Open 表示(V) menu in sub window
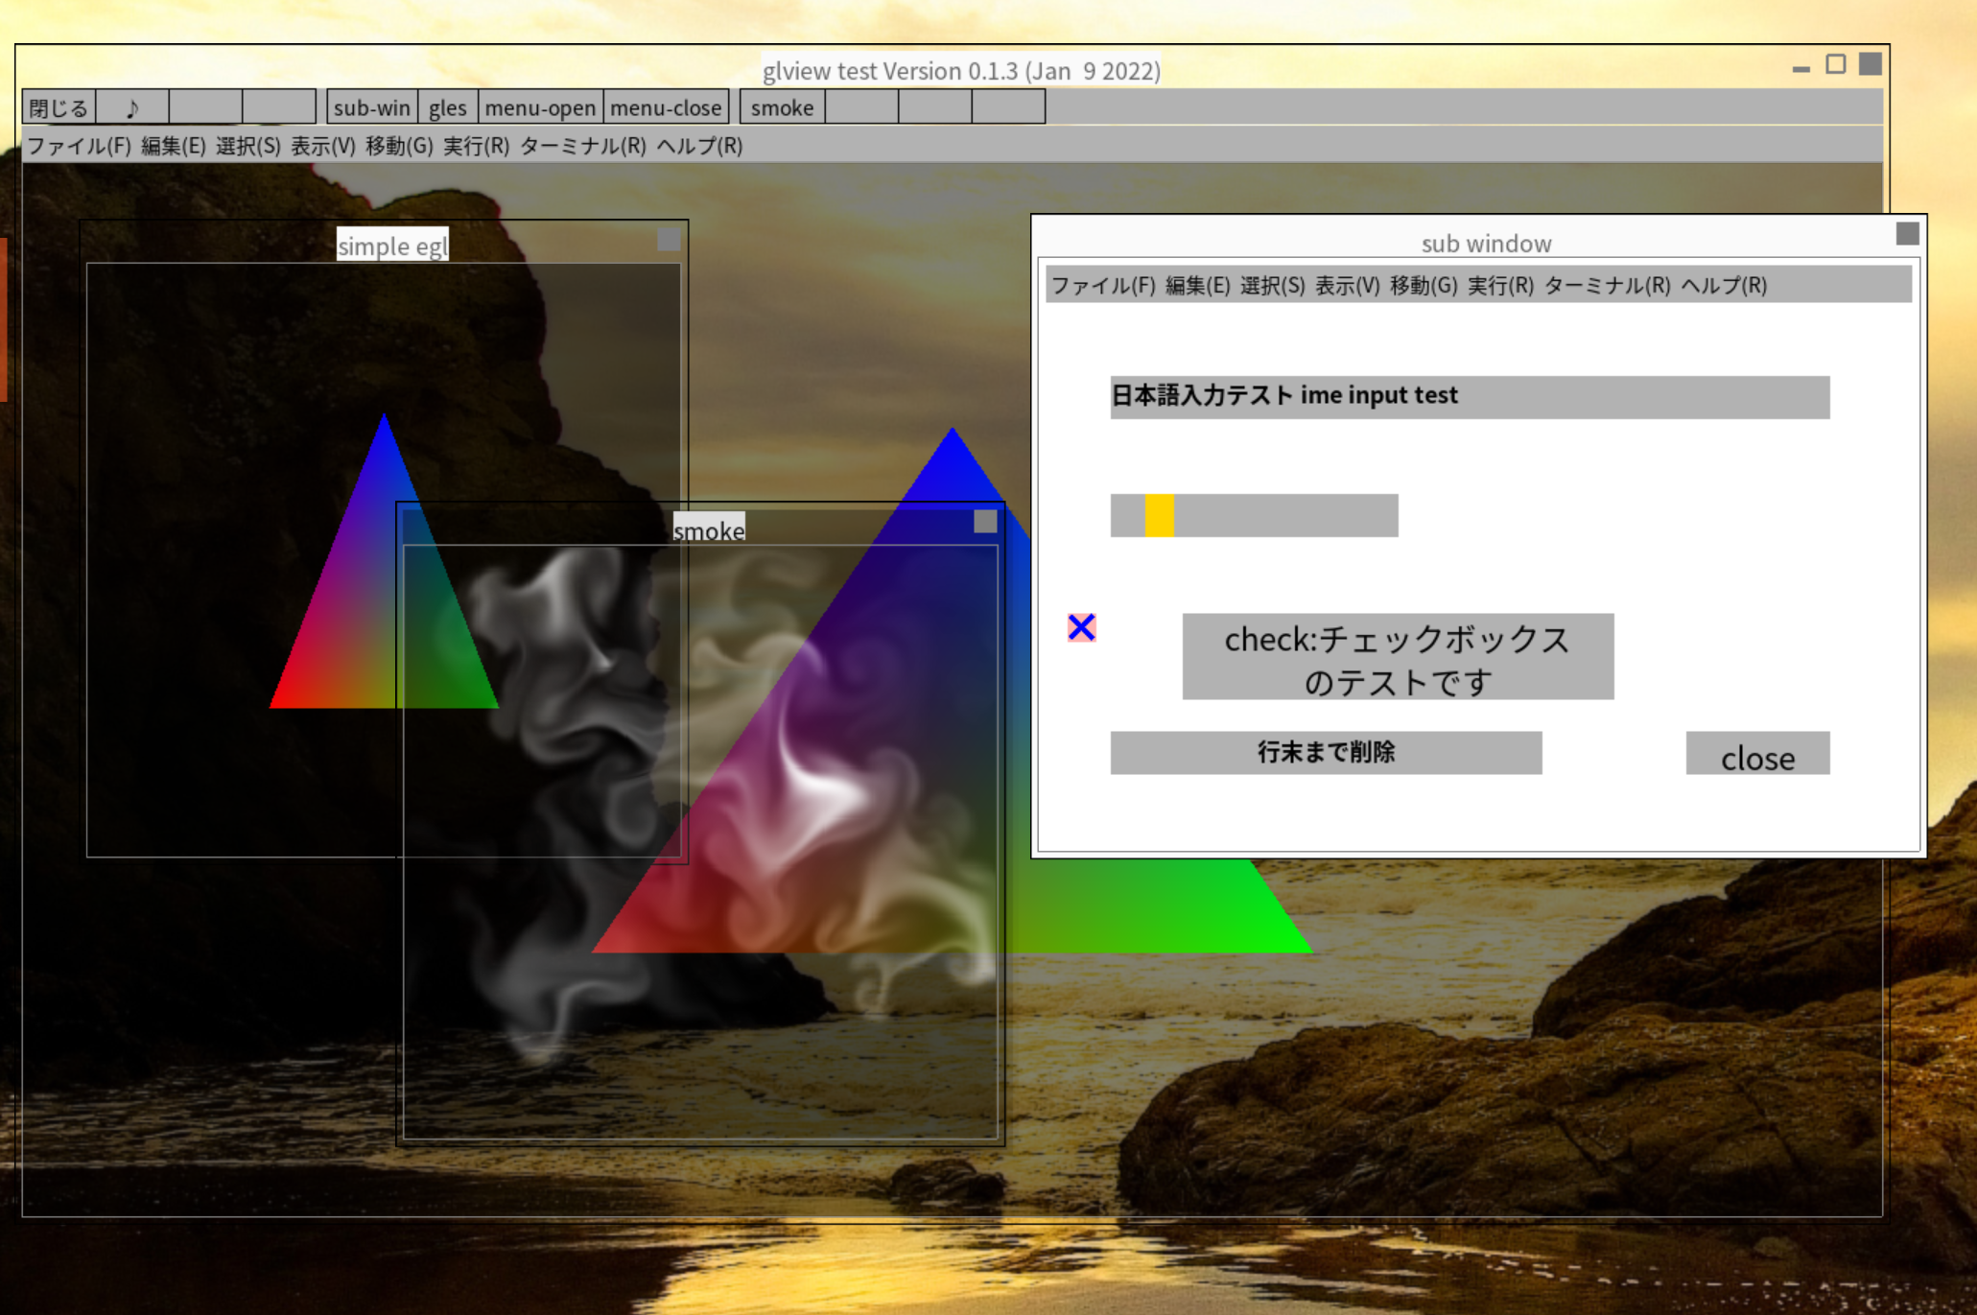Screen dimensions: 1977x1315 point(1346,286)
